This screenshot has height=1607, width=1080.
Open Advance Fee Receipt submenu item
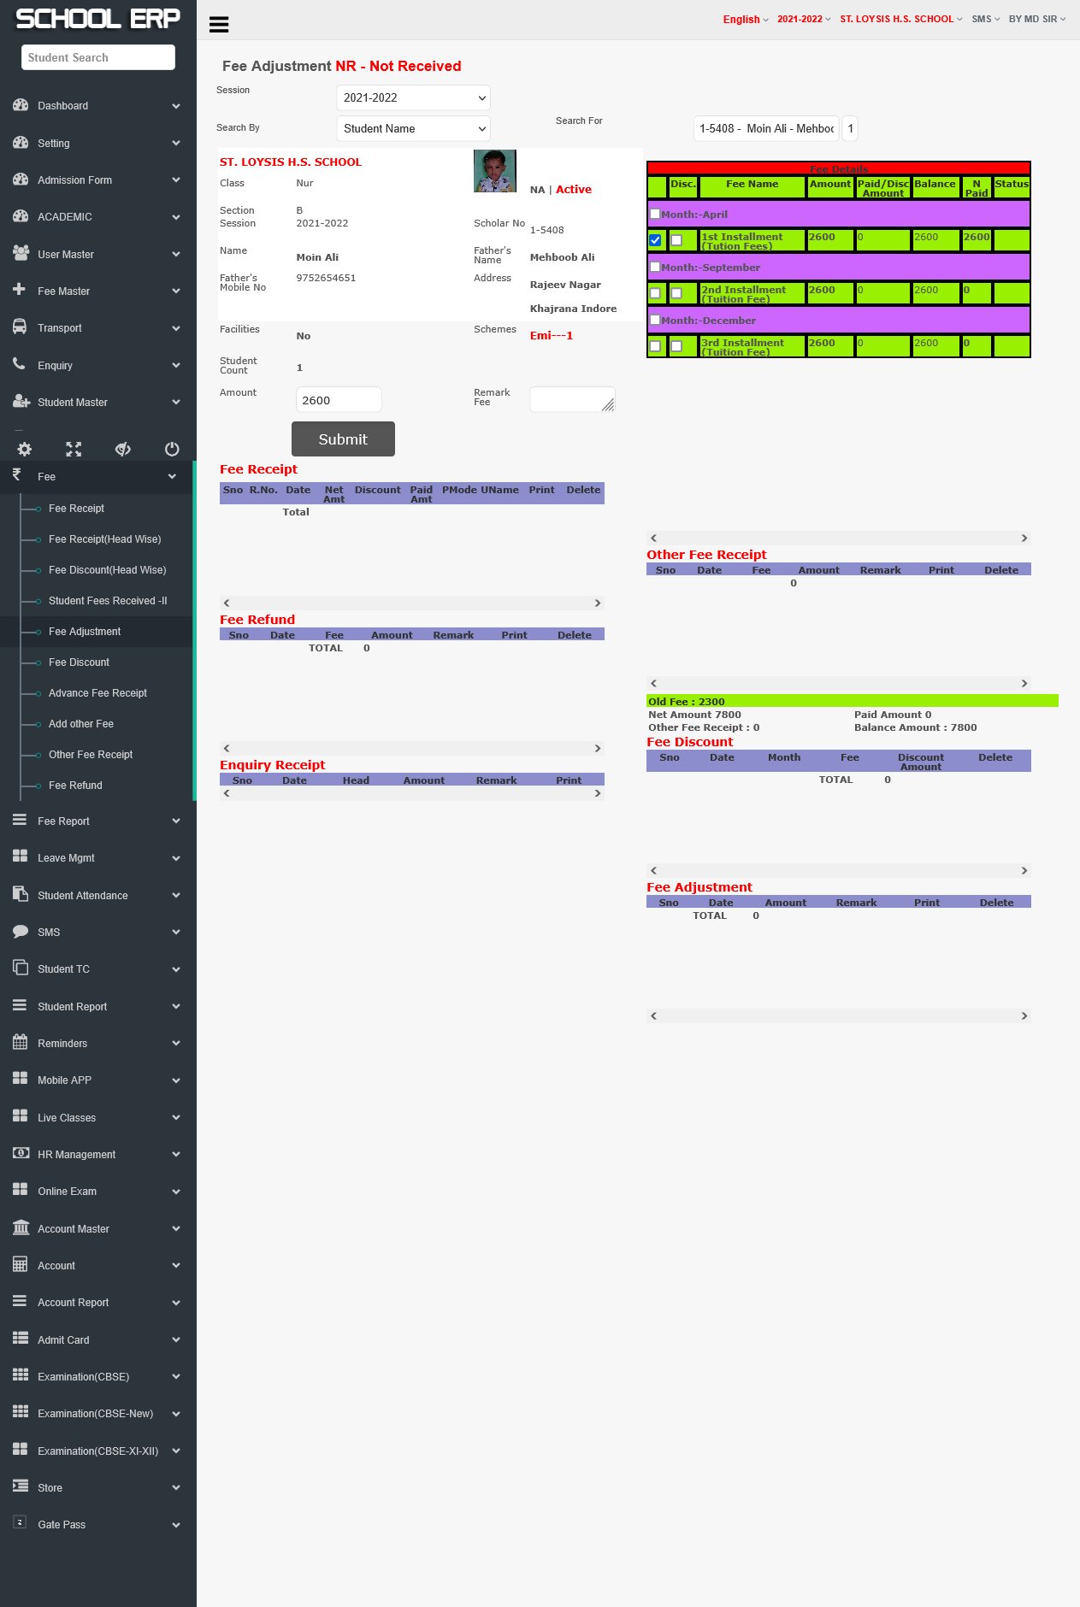pyautogui.click(x=97, y=692)
